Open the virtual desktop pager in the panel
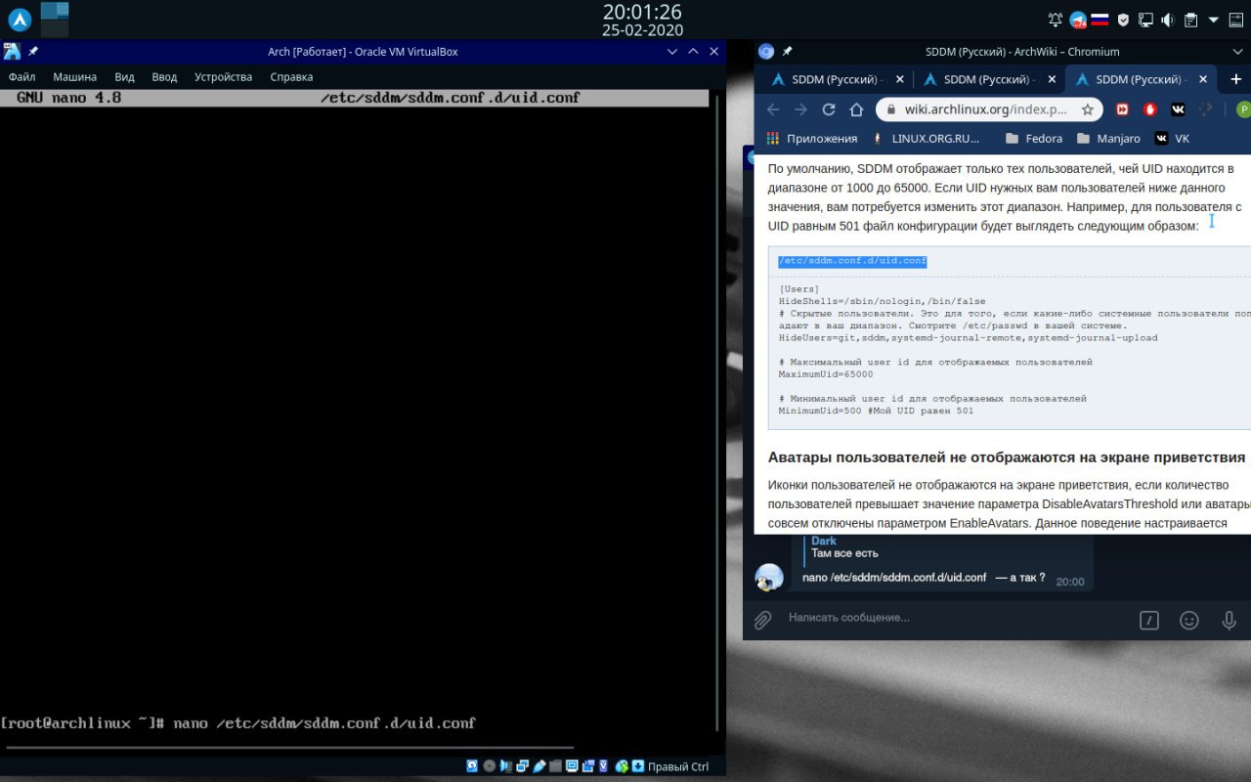This screenshot has height=782, width=1251. [55, 19]
